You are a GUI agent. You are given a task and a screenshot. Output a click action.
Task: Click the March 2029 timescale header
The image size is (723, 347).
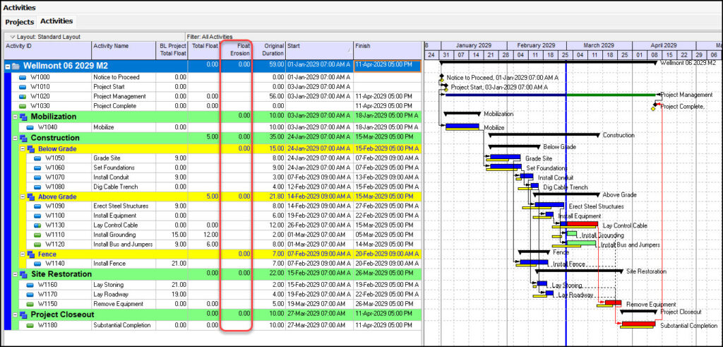tap(599, 46)
